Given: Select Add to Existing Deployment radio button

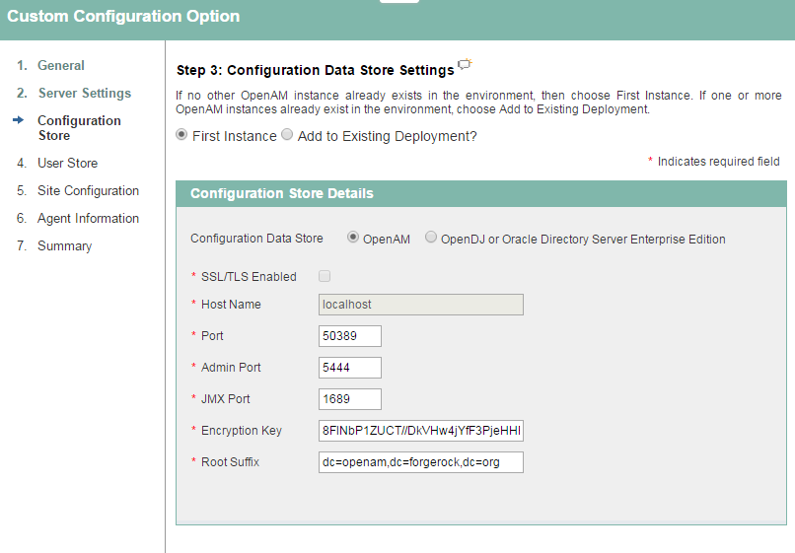Looking at the screenshot, I should pyautogui.click(x=287, y=134).
